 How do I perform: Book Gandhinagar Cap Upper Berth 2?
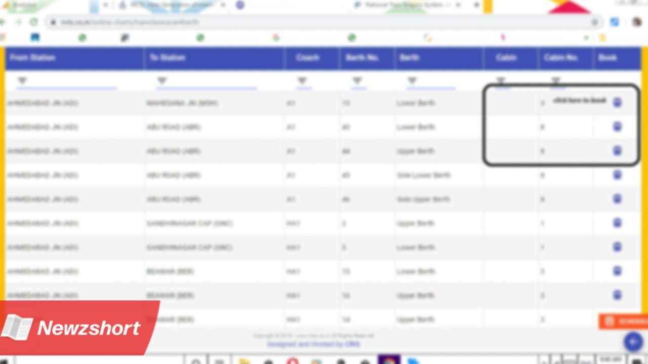[x=617, y=223]
